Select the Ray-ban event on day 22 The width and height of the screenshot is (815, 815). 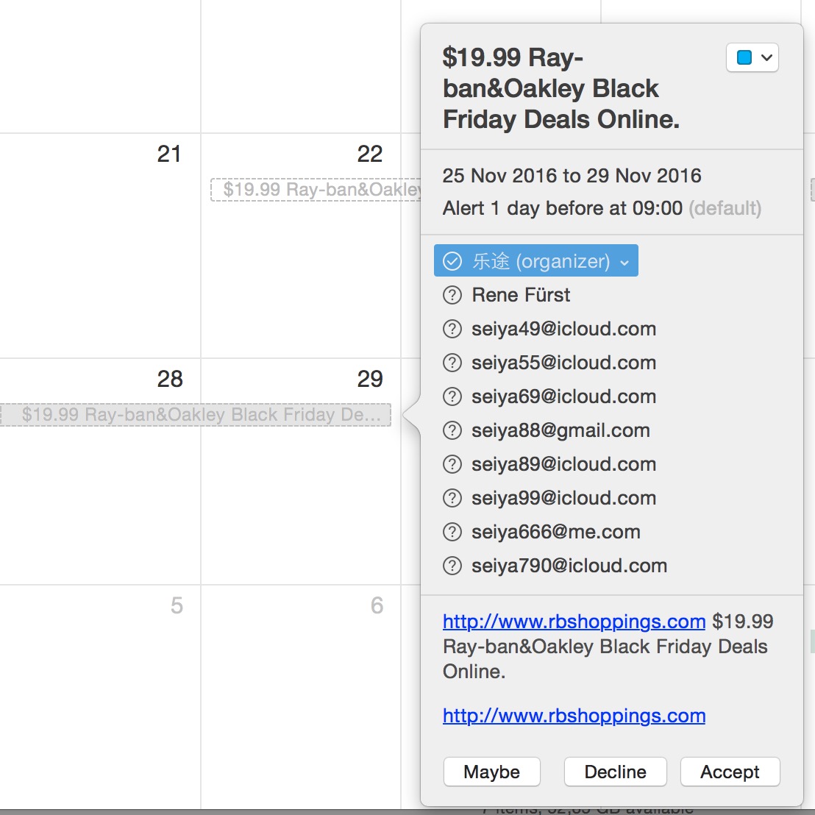pos(316,190)
